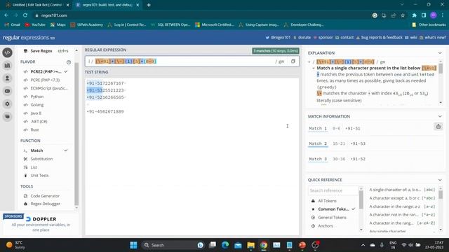This screenshot has width=449, height=252.
Task: Open the Chrome tab search dropdown
Action: [402, 5]
